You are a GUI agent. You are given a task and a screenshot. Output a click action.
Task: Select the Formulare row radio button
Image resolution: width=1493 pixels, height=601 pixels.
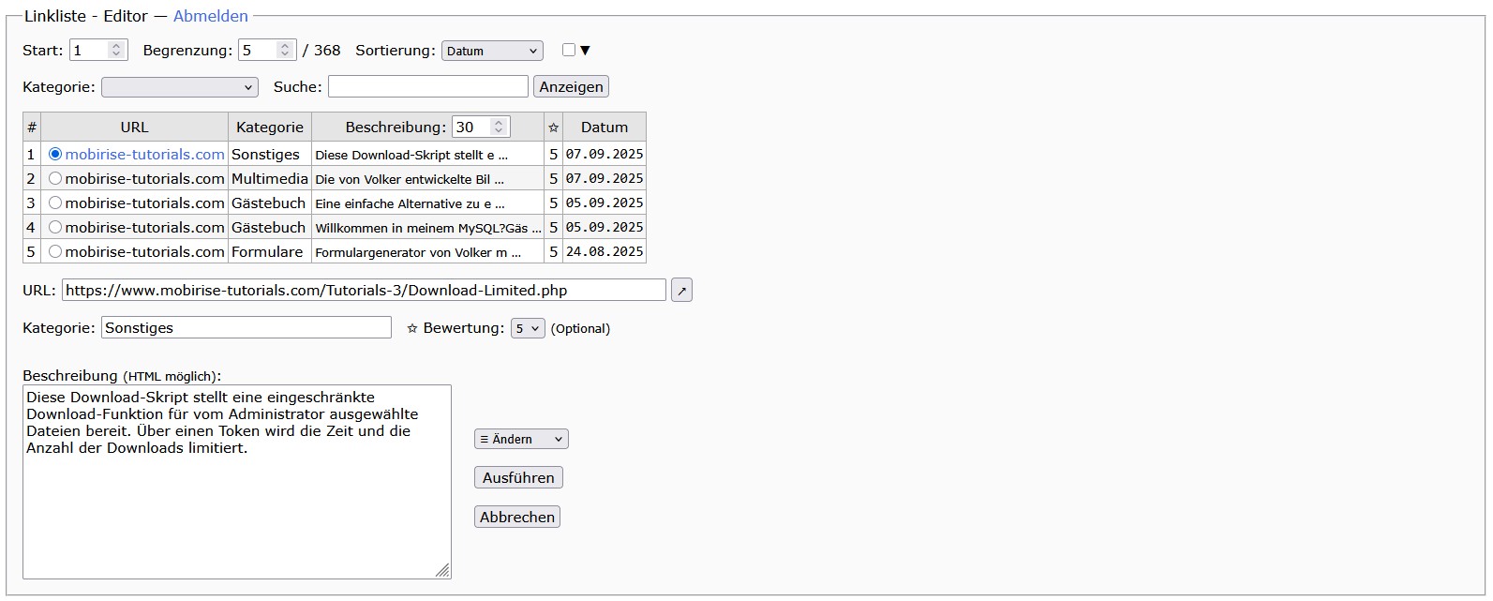[55, 251]
